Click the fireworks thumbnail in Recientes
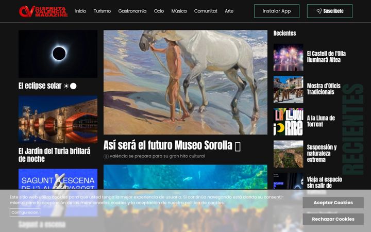Image resolution: width=371 pixels, height=232 pixels. [x=289, y=57]
